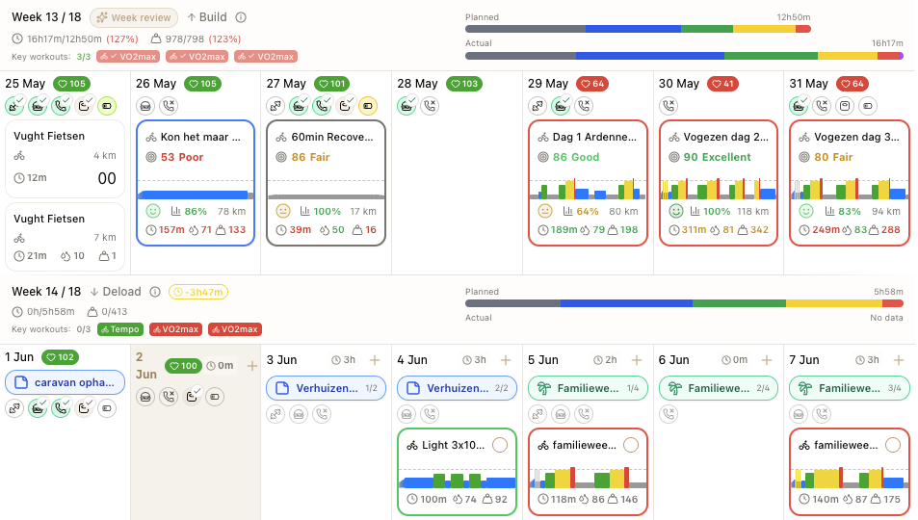Click the 31 May battery icon
This screenshot has height=520, width=918.
click(868, 106)
